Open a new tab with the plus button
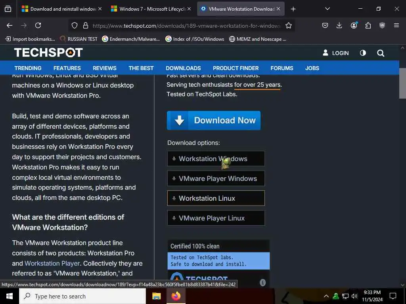406x304 pixels. point(293,9)
